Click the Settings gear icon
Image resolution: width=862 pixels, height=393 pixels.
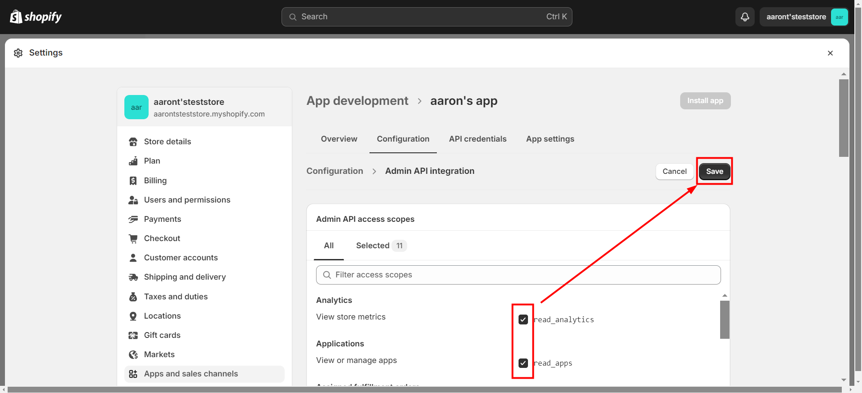(x=18, y=53)
